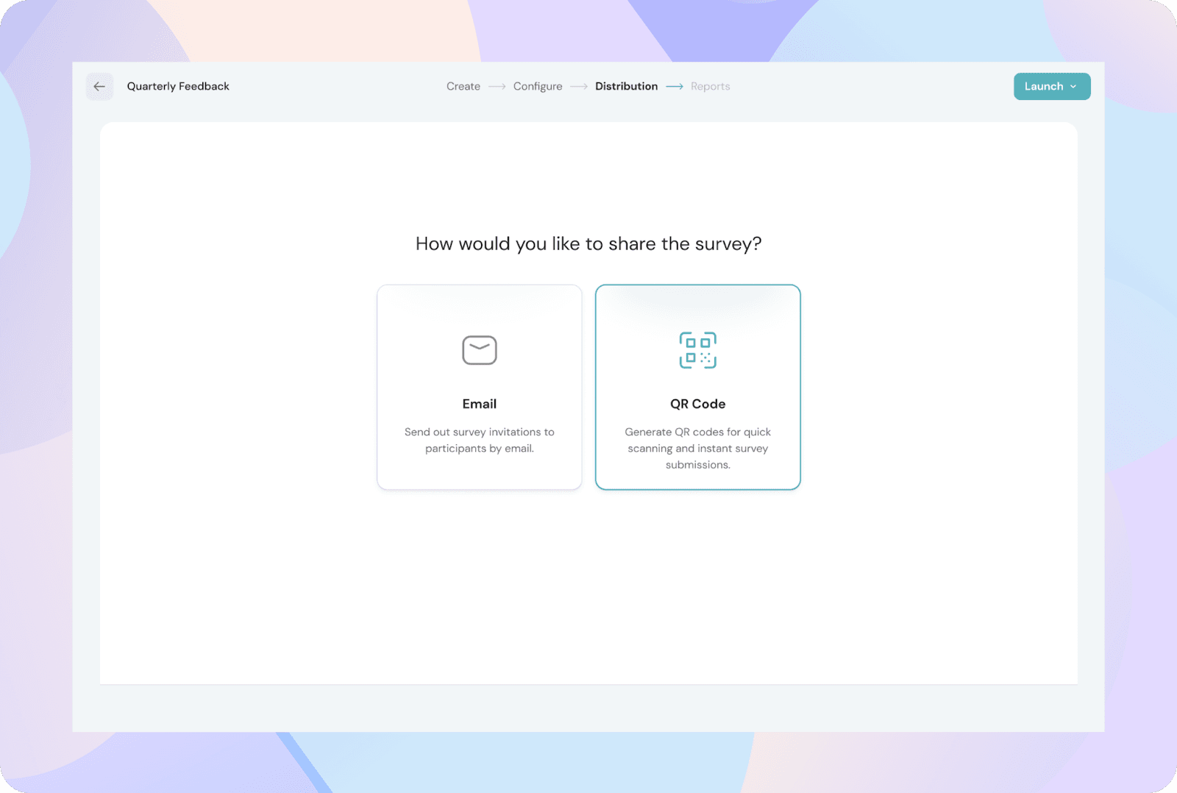Switch to the Configure step
The width and height of the screenshot is (1177, 793).
pyautogui.click(x=538, y=87)
